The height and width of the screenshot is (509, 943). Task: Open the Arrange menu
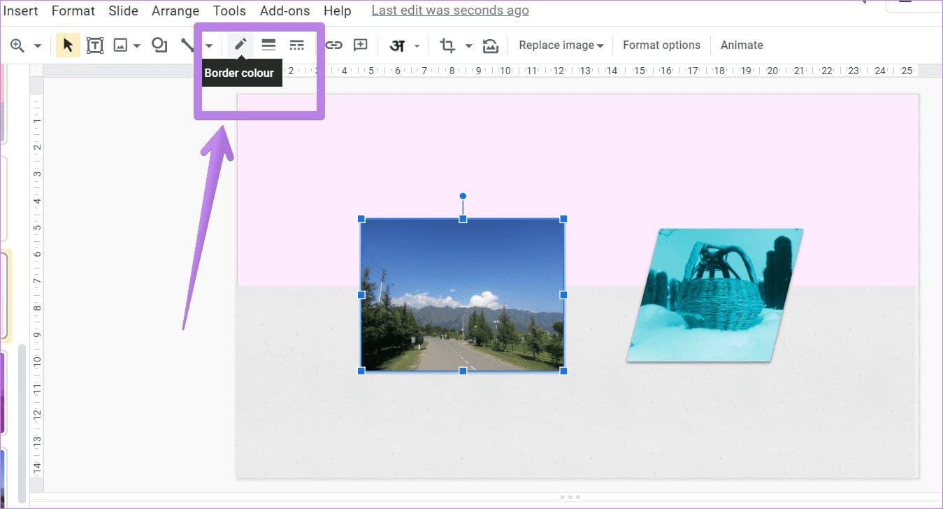[x=175, y=10]
